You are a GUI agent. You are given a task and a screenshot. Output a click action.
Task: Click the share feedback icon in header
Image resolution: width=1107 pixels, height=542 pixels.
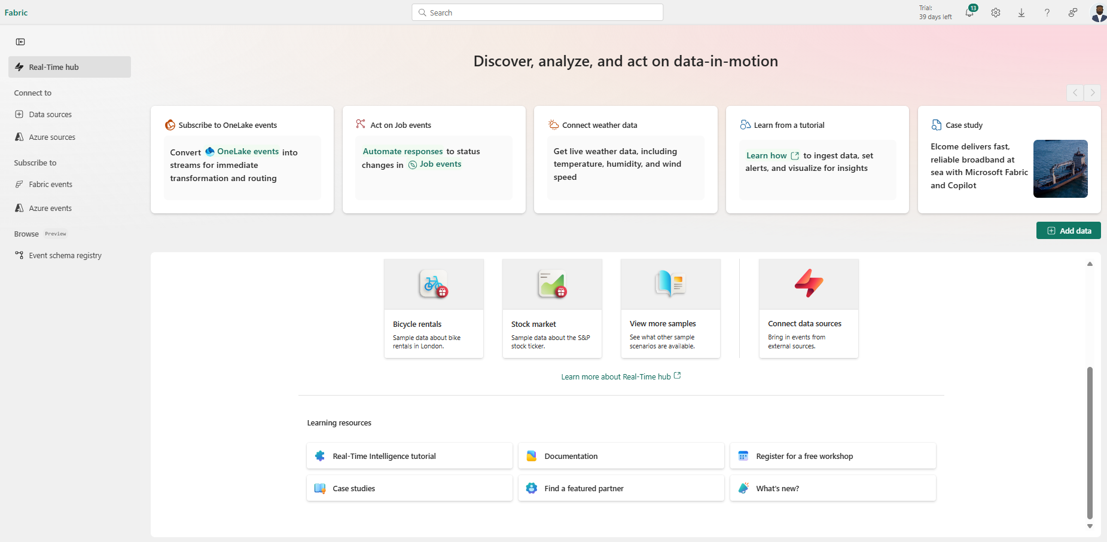pyautogui.click(x=1072, y=13)
